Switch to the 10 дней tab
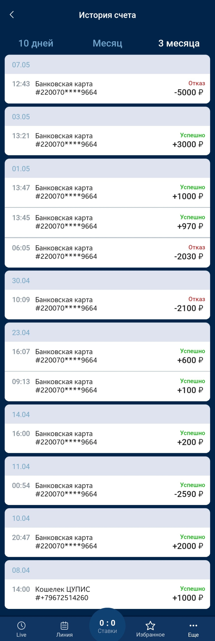Image resolution: width=215 pixels, height=641 pixels. point(36,43)
